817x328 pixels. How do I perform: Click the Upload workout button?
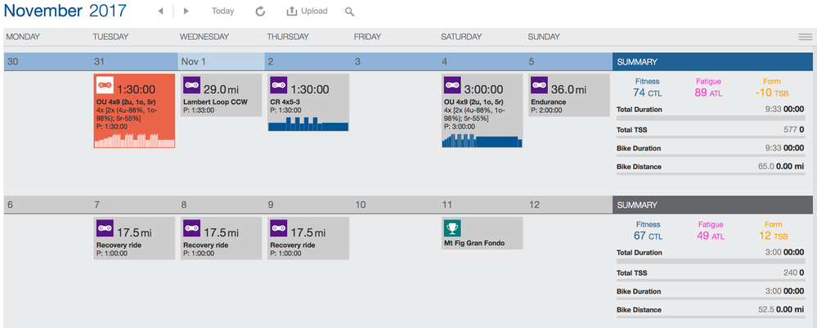tap(307, 11)
